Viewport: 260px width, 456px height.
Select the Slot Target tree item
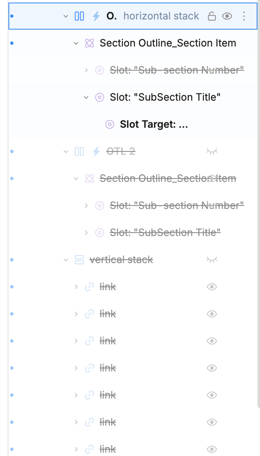(154, 124)
